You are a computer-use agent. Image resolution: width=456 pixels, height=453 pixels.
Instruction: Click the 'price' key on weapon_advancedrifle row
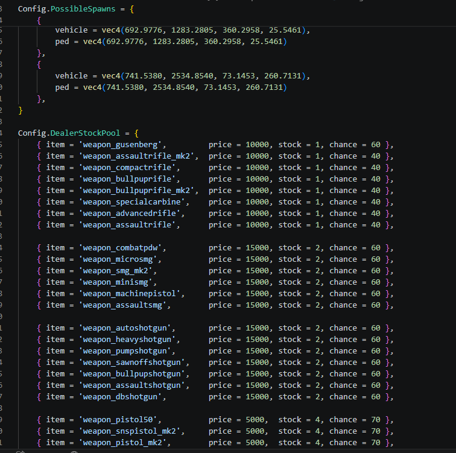(x=220, y=214)
